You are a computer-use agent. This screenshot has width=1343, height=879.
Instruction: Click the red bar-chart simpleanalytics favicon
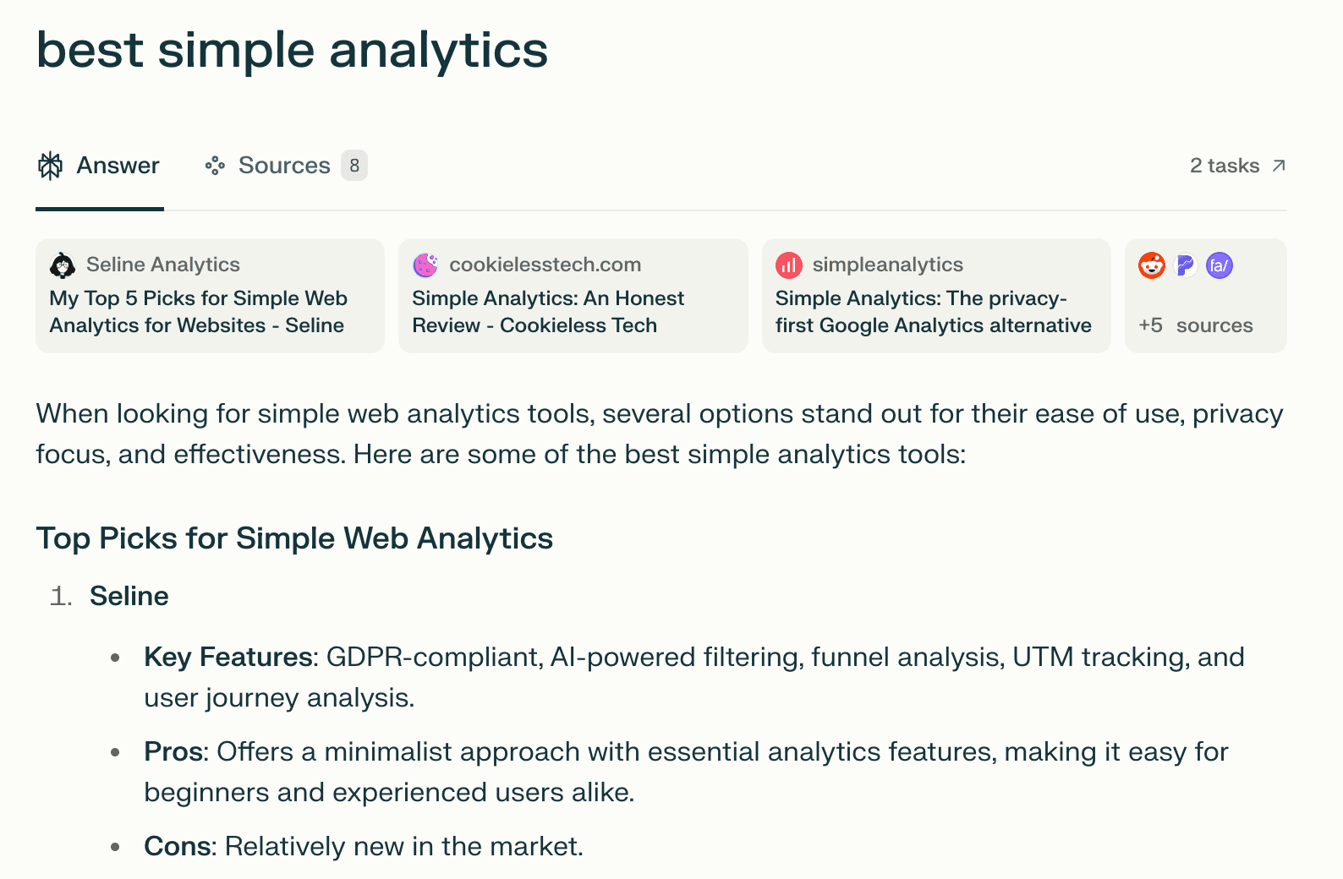788,265
